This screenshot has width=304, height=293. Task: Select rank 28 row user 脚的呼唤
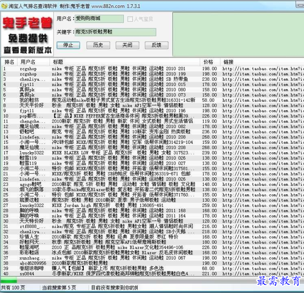click(152, 210)
